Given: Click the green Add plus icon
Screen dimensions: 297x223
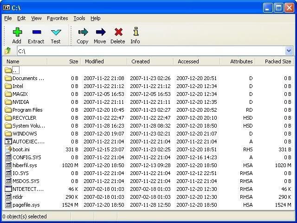Looking at the screenshot, I should pyautogui.click(x=17, y=32).
